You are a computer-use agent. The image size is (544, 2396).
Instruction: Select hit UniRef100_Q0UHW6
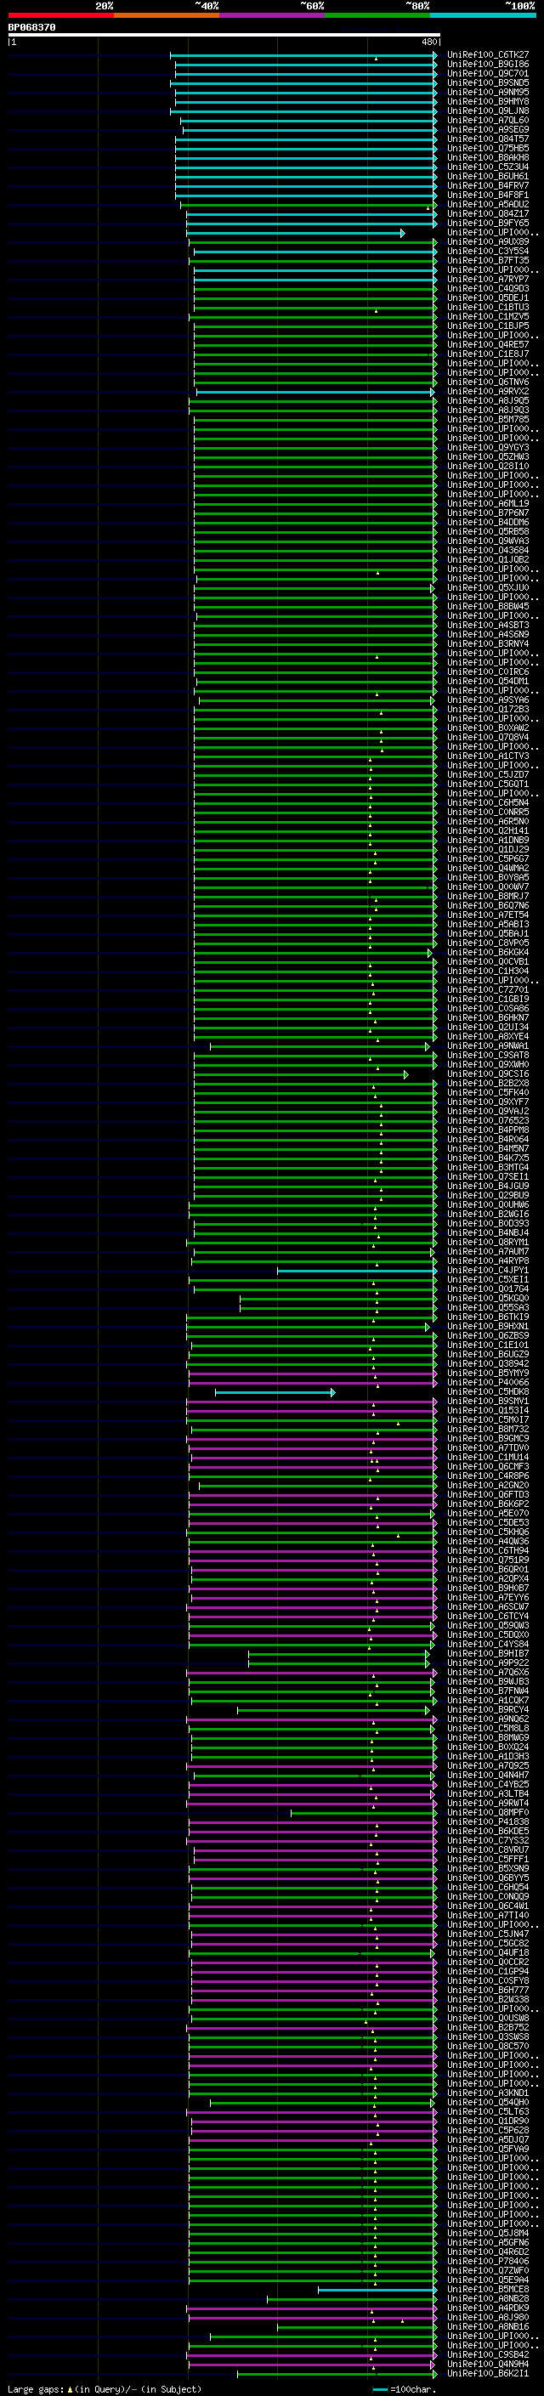[488, 1205]
